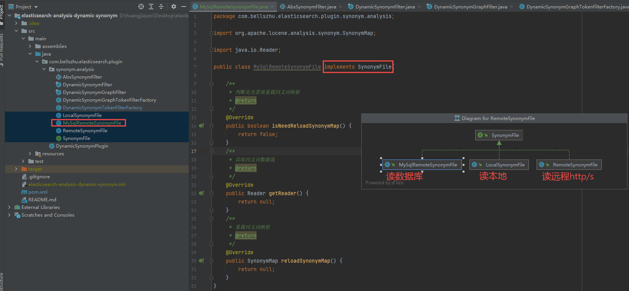Select MySqlRemoteSynonymFile in project tree

point(92,123)
